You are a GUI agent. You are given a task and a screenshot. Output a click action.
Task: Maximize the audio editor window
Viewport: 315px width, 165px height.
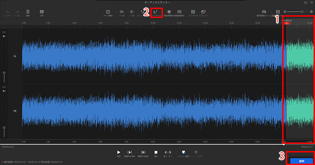point(306,2)
